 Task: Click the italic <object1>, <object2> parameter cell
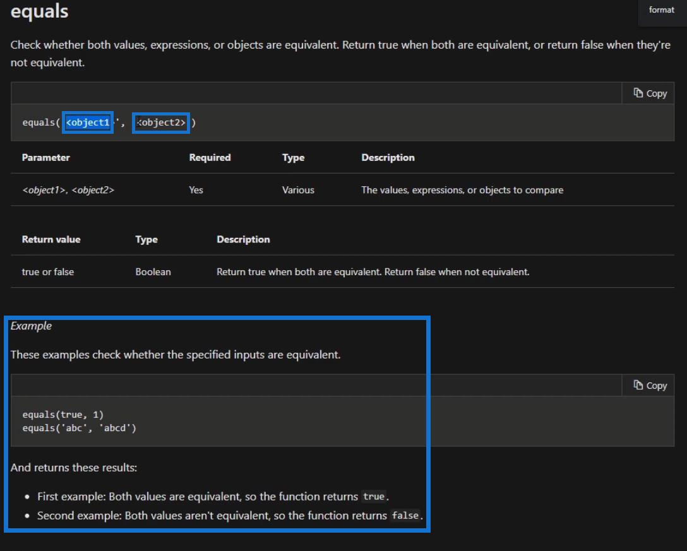click(x=68, y=190)
